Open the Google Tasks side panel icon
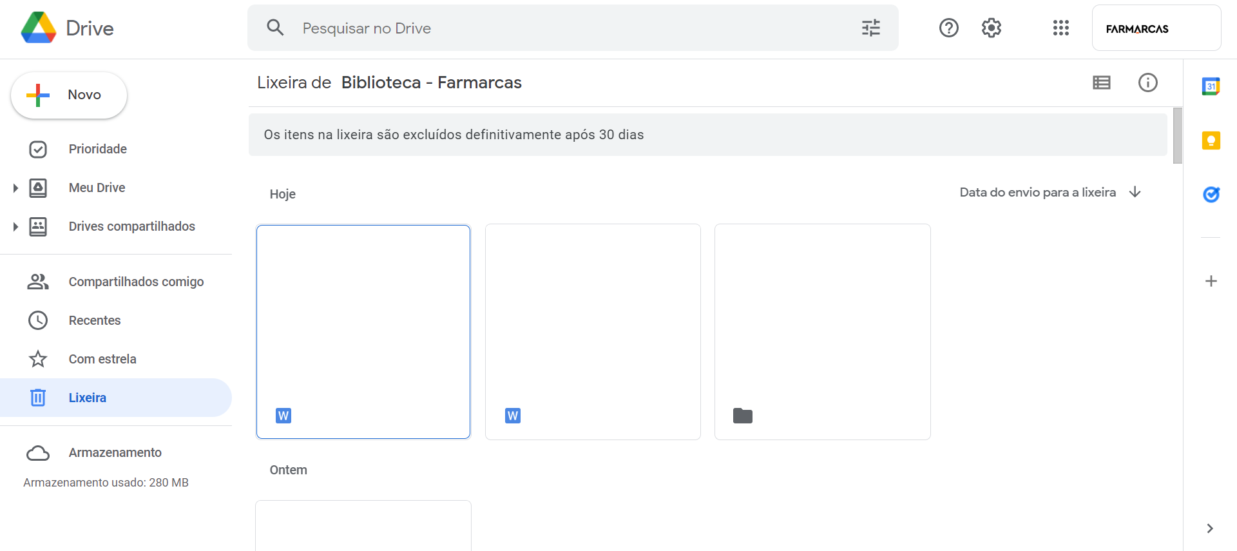1237x551 pixels. [x=1211, y=194]
